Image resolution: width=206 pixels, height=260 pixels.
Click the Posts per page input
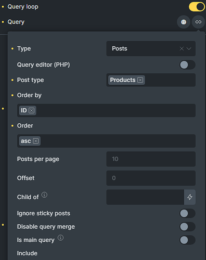[151, 159]
